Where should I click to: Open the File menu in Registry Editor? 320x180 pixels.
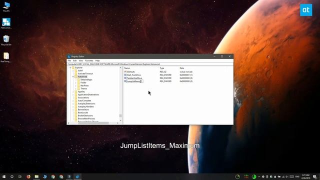point(69,60)
